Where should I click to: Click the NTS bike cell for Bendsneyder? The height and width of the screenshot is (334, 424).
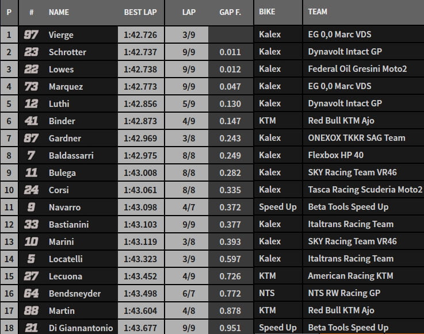coord(267,293)
